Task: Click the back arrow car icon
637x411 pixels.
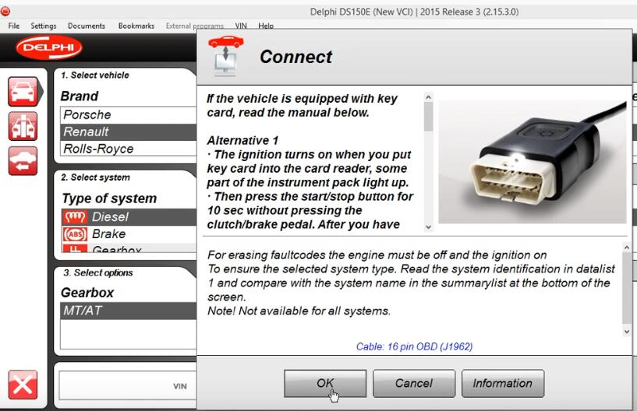Action: pyautogui.click(x=23, y=161)
